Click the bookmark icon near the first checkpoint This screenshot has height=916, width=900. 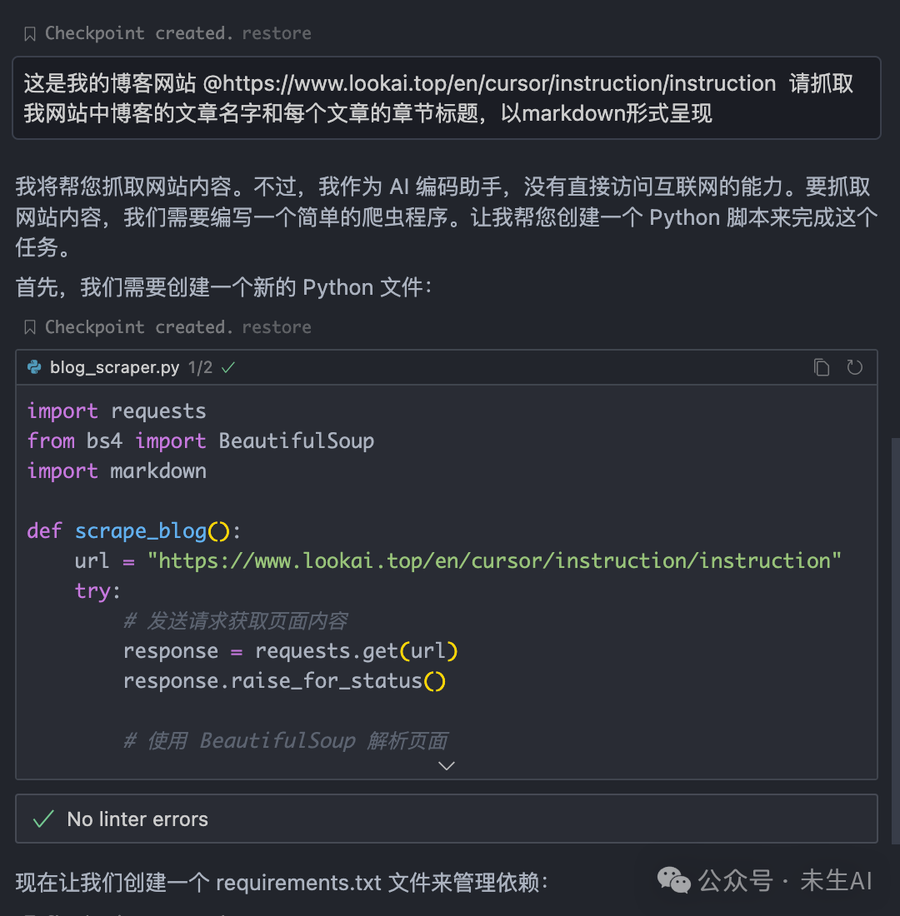[29, 32]
